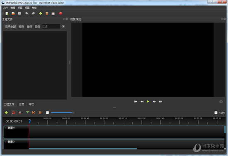Switch to the 特效 effects tab

tap(31, 104)
